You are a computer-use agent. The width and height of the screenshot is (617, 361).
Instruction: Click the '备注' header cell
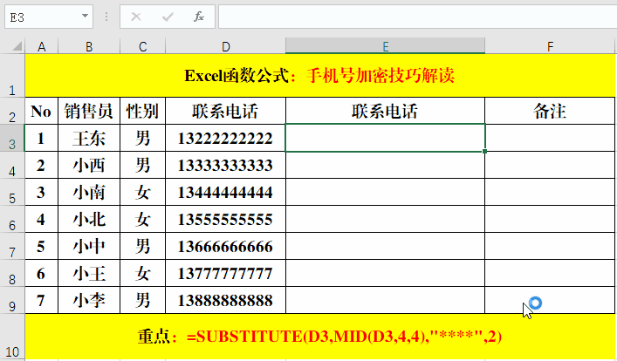point(550,111)
